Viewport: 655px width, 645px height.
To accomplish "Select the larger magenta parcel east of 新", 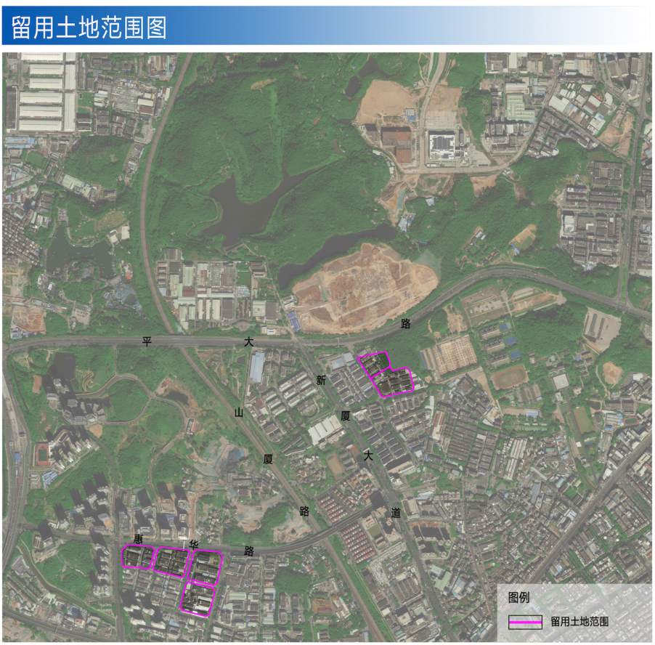I will click(x=393, y=382).
